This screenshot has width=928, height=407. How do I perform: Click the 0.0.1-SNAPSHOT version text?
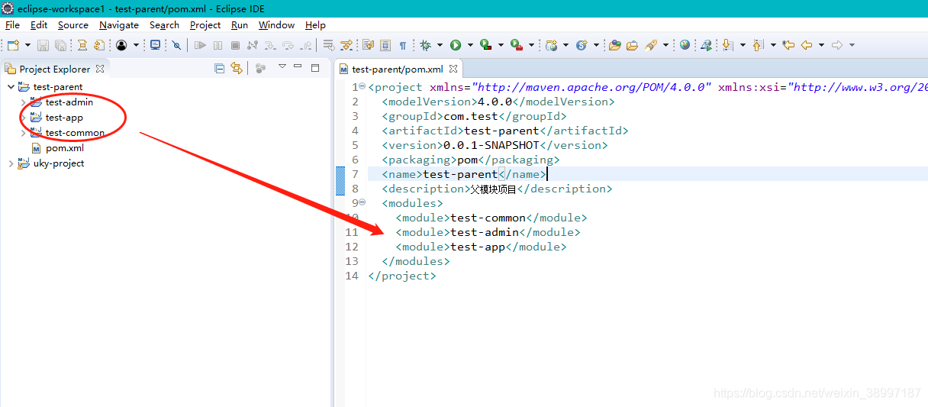[491, 145]
